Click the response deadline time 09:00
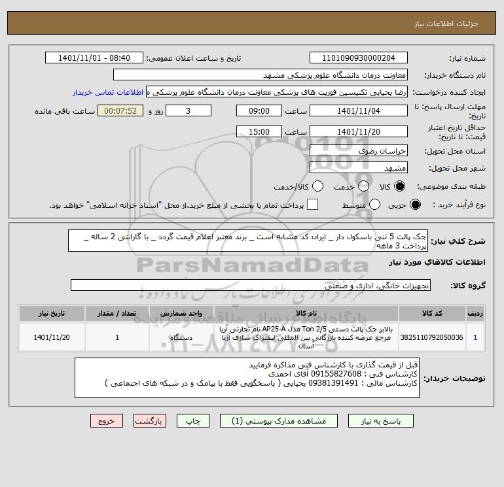The width and height of the screenshot is (504, 487). [259, 110]
